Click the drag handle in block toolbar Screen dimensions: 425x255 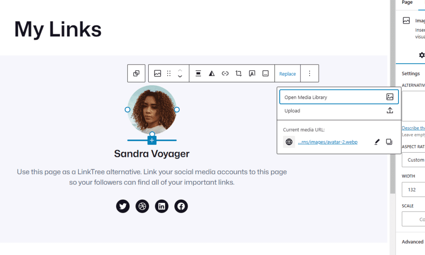[169, 74]
